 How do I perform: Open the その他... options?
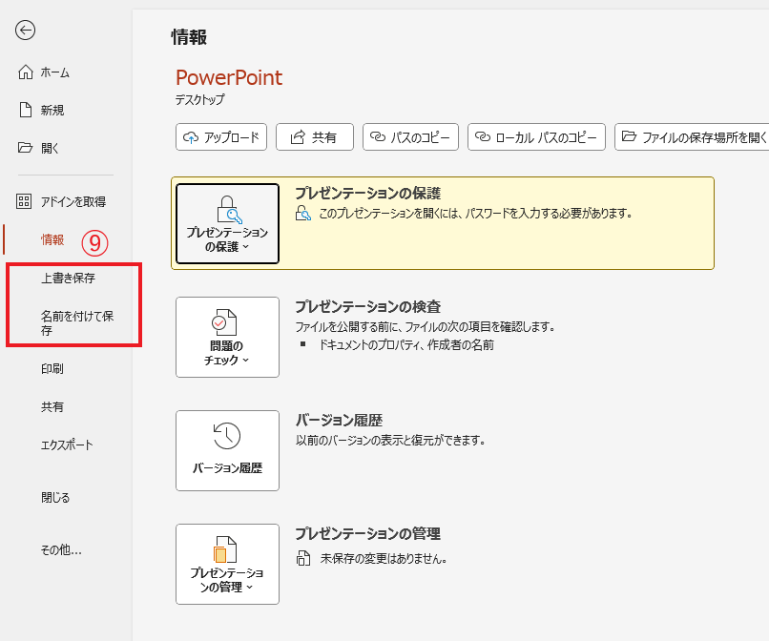point(61,550)
